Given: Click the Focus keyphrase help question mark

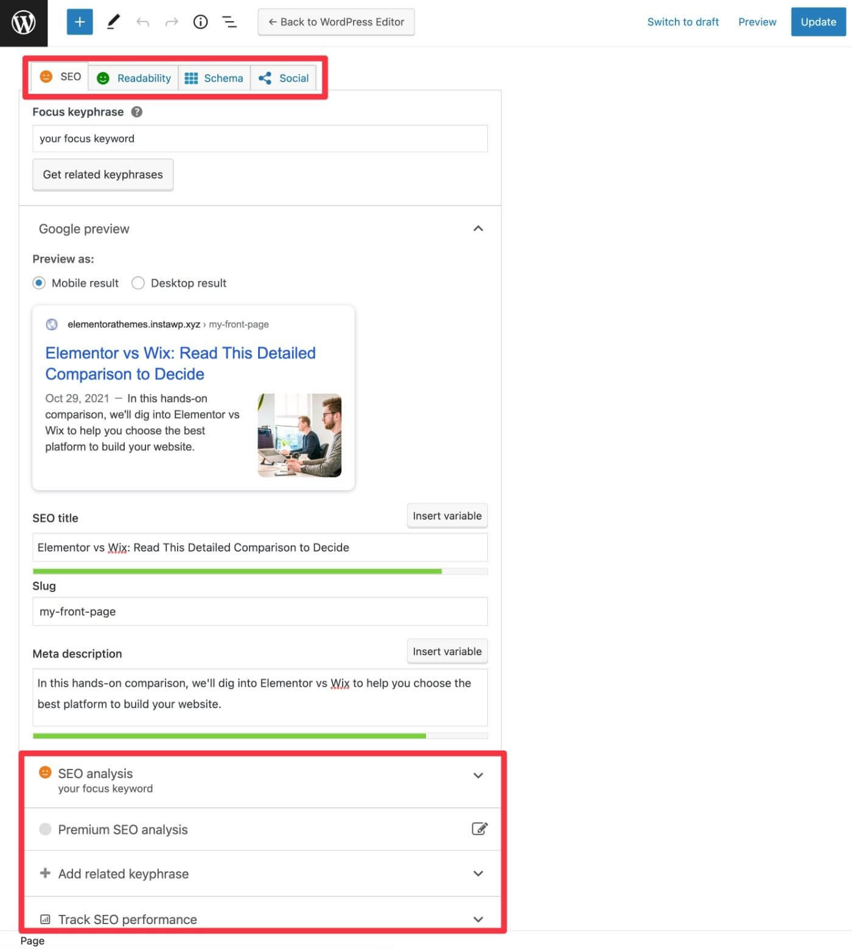Looking at the screenshot, I should point(137,111).
